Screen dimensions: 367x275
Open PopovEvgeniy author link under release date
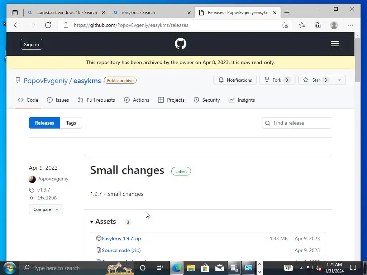[x=53, y=179]
